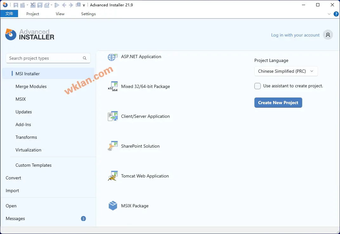Click the Save All floppy icon
Viewport: 340px width, 234px height.
point(40,5)
